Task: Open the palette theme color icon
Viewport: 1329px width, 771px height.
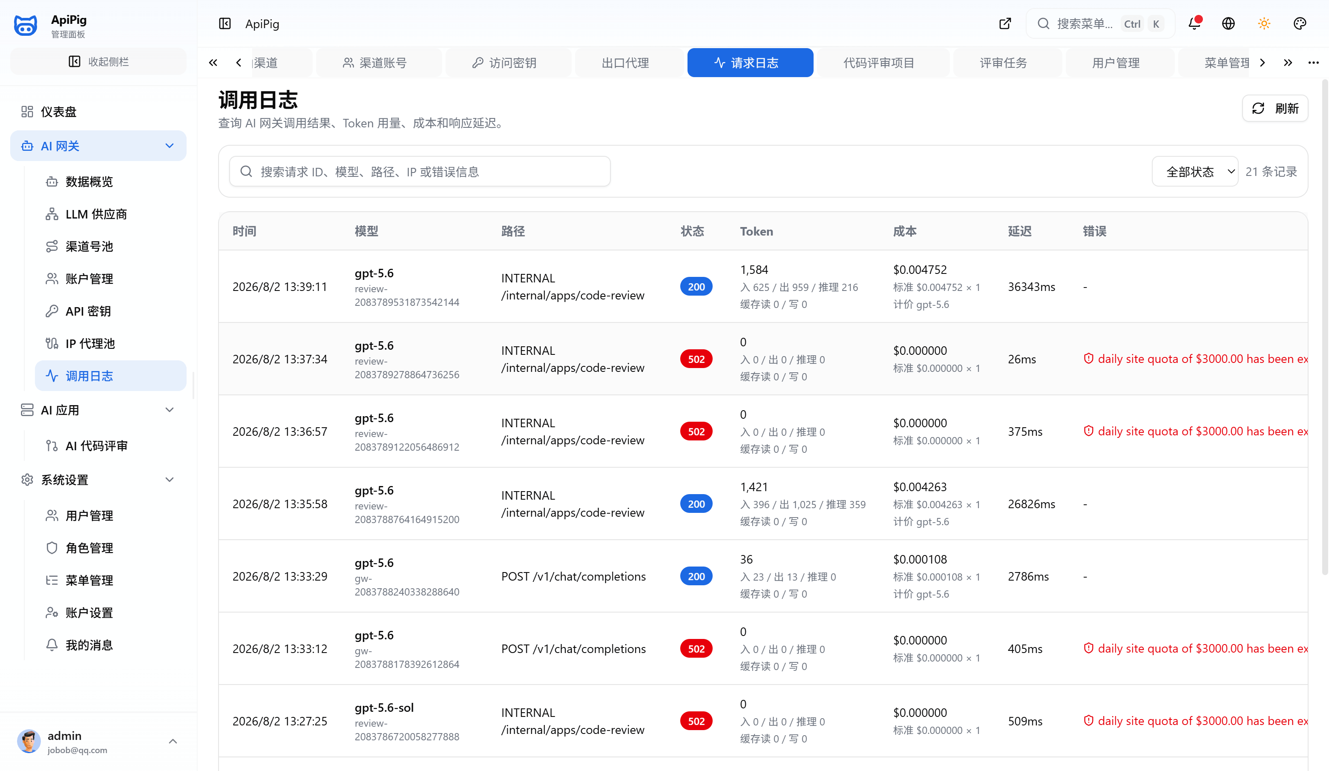Action: click(x=1300, y=24)
